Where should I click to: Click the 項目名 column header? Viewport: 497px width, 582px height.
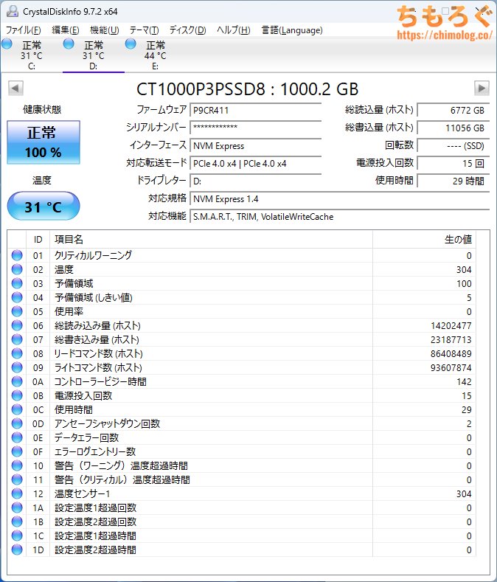coord(211,240)
